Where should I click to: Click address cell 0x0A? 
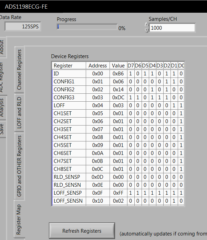pyautogui.click(x=98, y=153)
